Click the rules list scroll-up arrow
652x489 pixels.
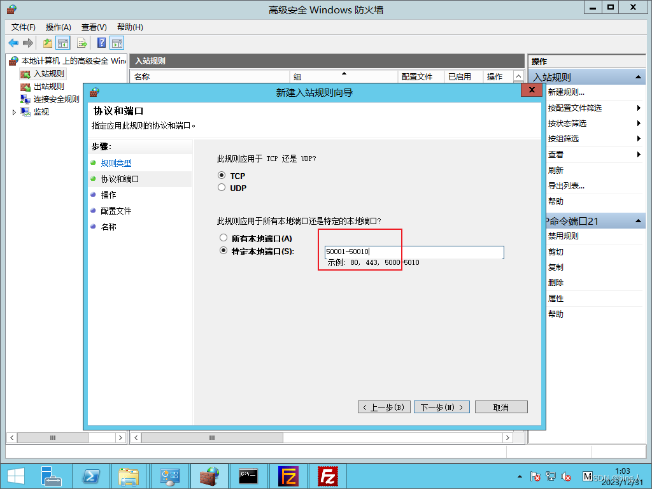518,76
